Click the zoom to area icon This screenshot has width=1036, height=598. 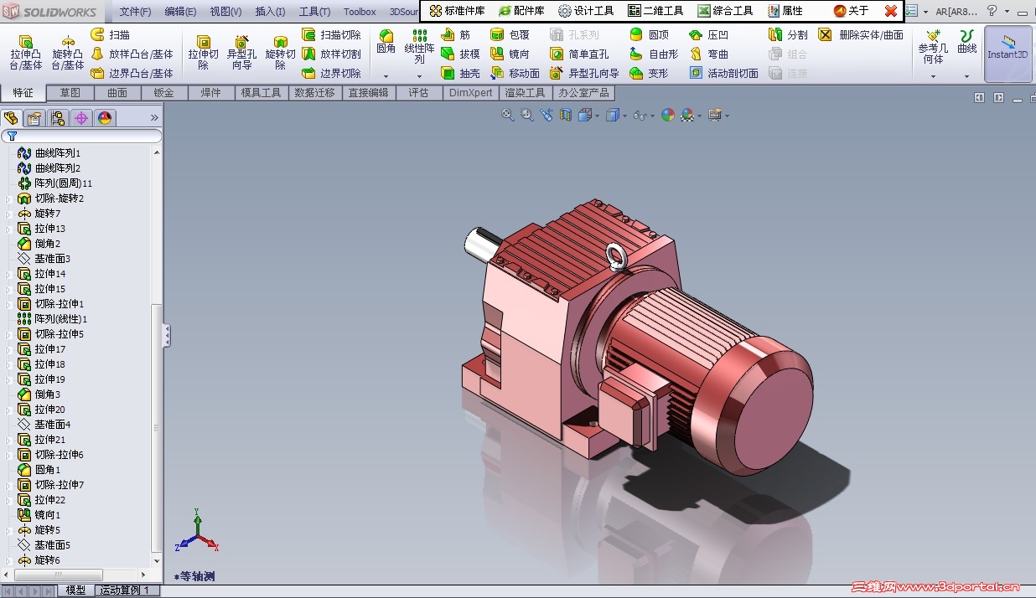(527, 116)
